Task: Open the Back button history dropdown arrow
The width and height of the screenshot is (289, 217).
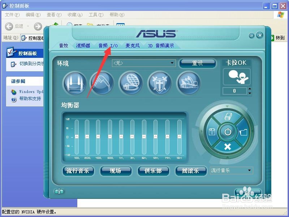Action: (x=28, y=26)
